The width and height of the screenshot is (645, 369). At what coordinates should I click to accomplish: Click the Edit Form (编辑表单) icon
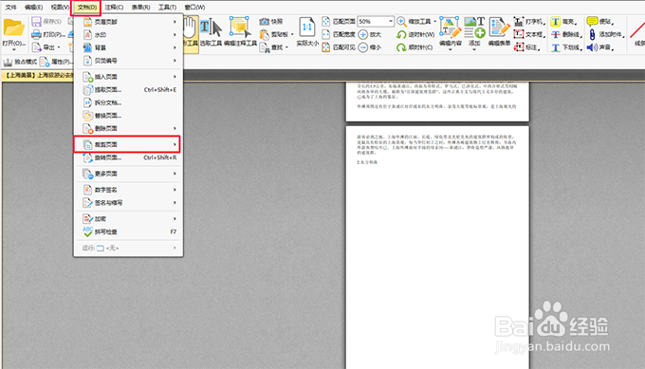tap(499, 28)
